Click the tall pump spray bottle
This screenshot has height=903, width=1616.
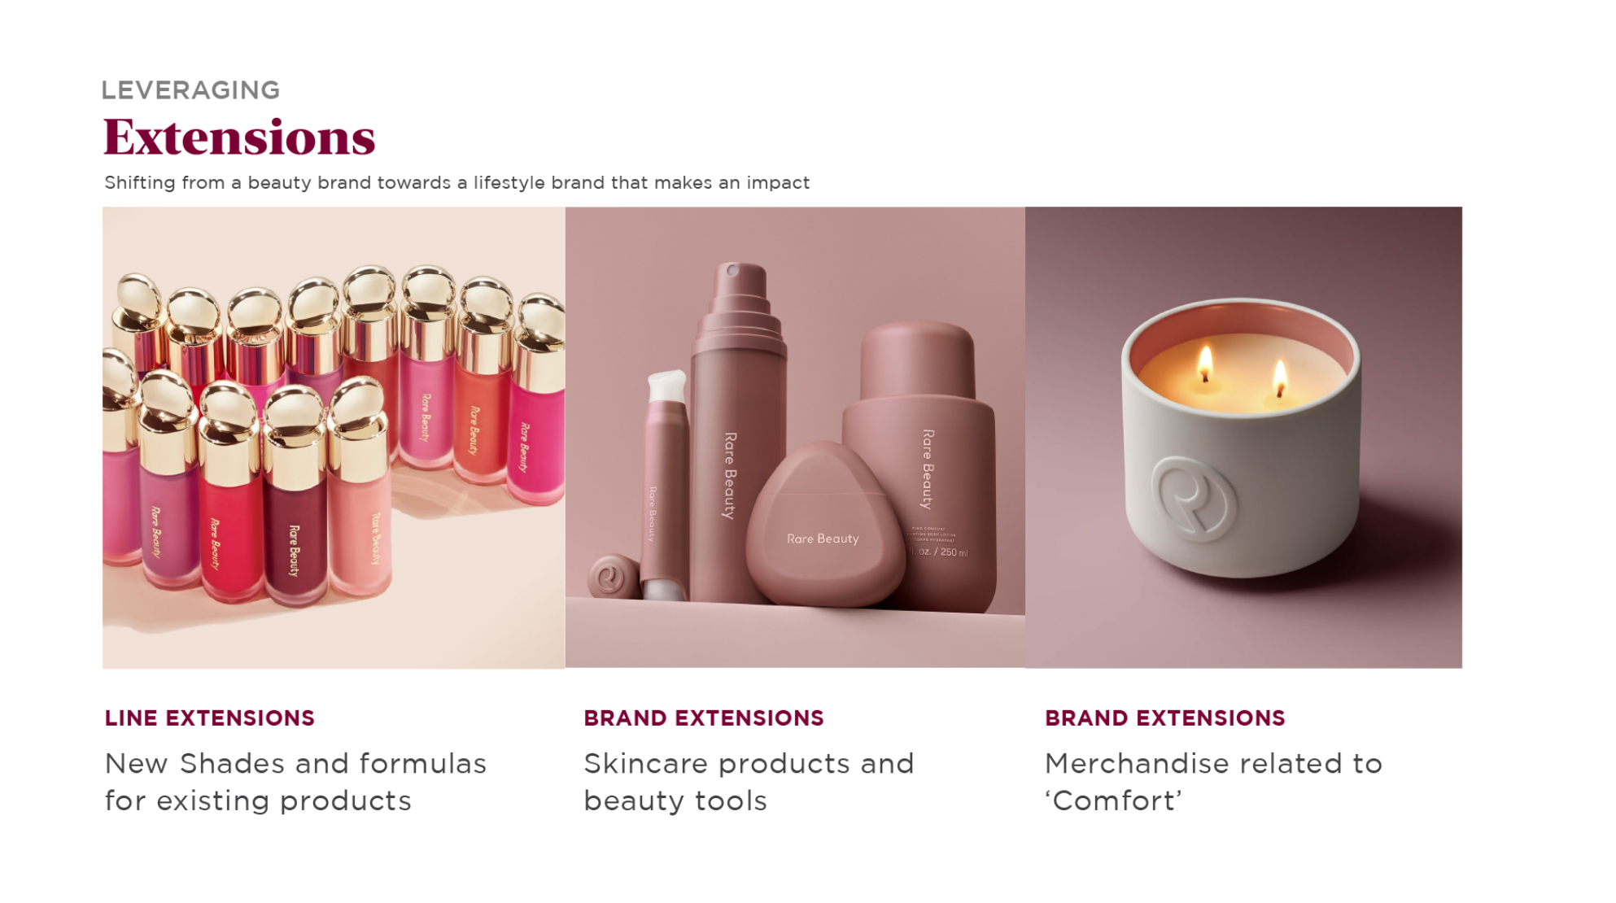click(738, 431)
